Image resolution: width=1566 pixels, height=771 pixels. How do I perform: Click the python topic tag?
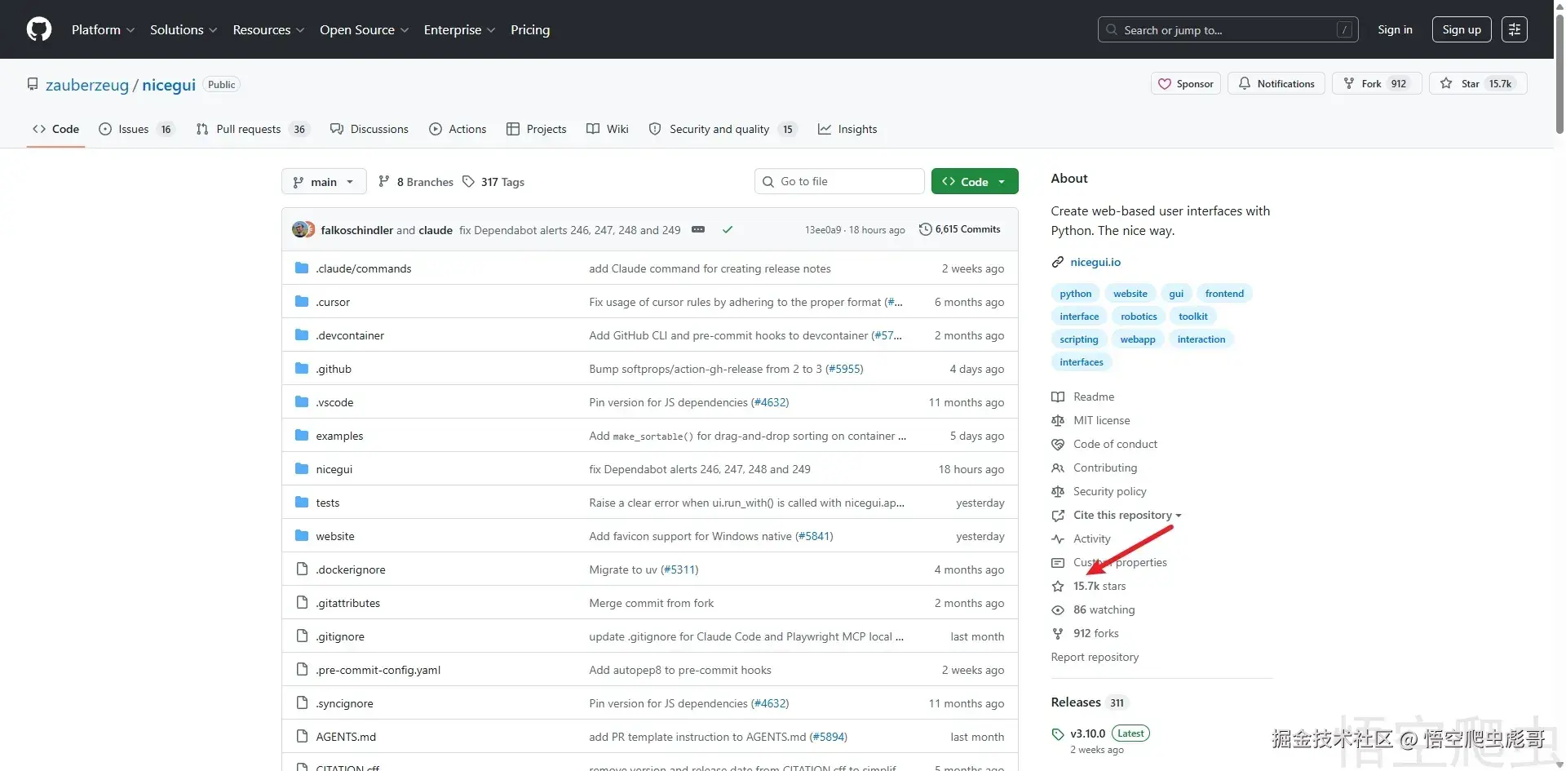click(1075, 294)
